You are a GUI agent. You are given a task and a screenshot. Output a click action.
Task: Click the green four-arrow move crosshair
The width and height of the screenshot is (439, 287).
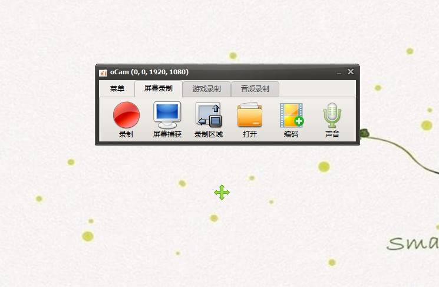[222, 192]
